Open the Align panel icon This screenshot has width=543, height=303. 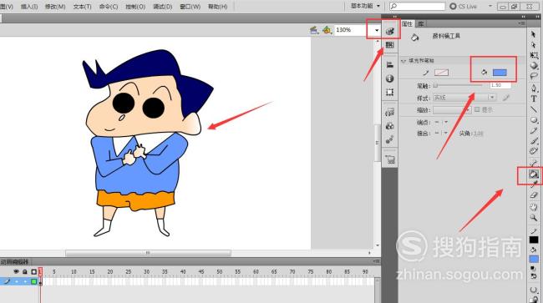[x=389, y=64]
